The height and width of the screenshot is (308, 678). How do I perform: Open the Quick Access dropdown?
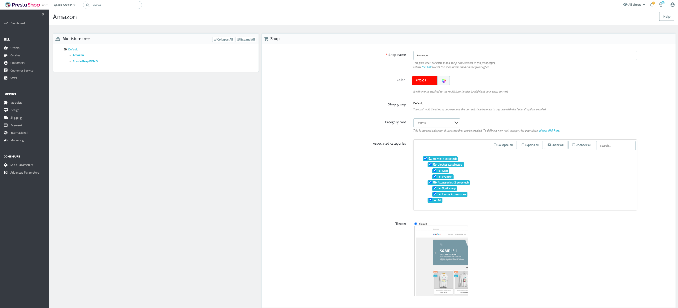point(65,5)
